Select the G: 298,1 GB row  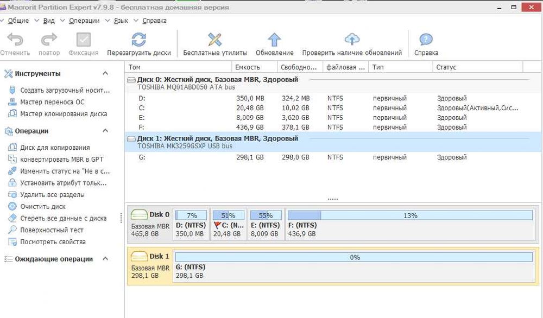coord(333,157)
